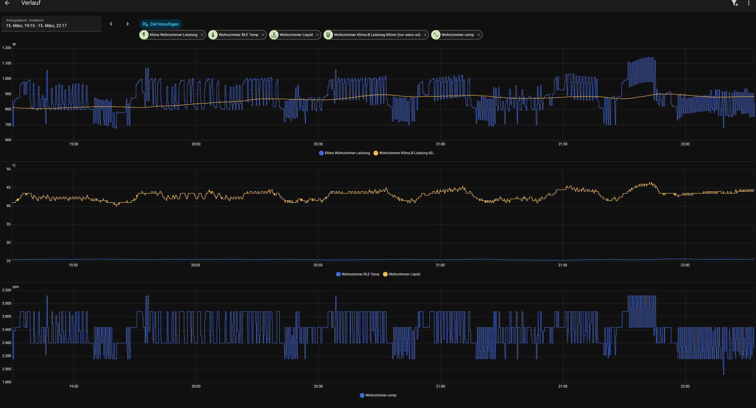Click the calculator icon on Ø Leistung 60min chip
Viewport: 756px width, 408px height.
click(328, 35)
